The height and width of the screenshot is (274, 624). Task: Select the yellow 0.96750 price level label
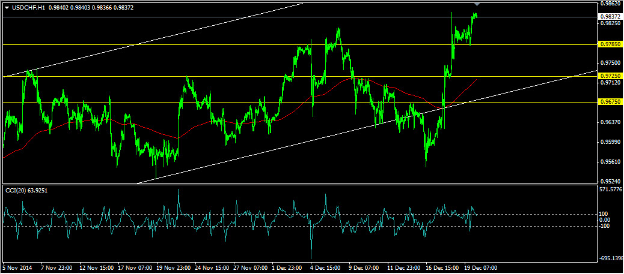[610, 102]
